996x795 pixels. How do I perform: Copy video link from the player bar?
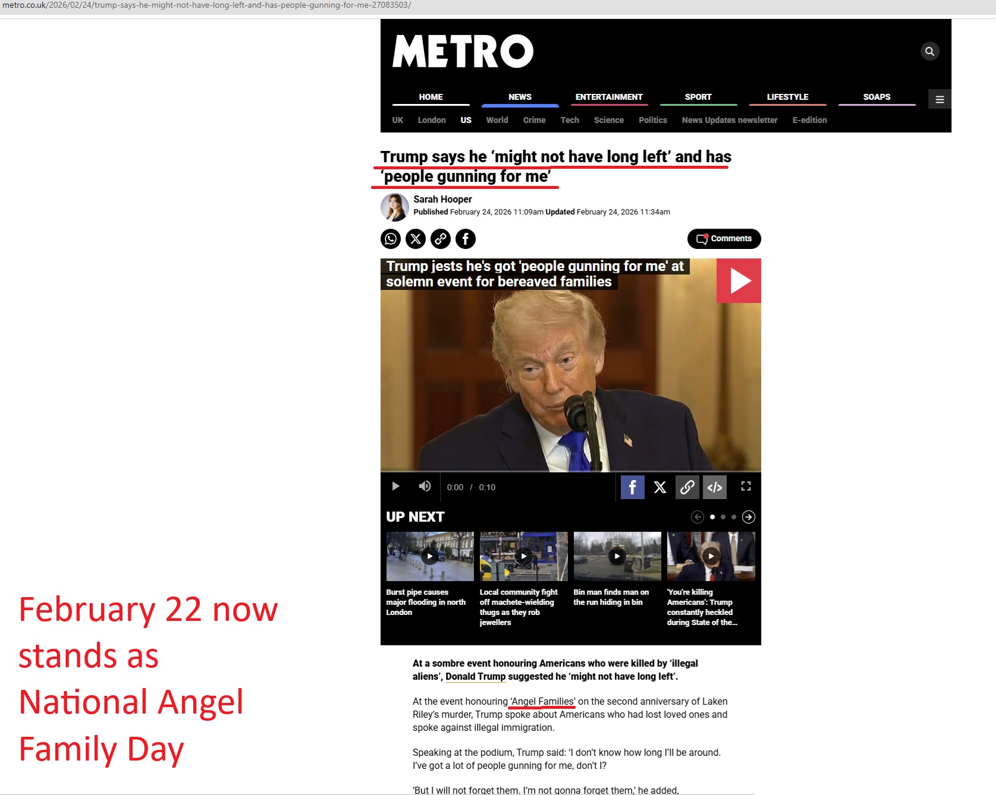point(687,487)
